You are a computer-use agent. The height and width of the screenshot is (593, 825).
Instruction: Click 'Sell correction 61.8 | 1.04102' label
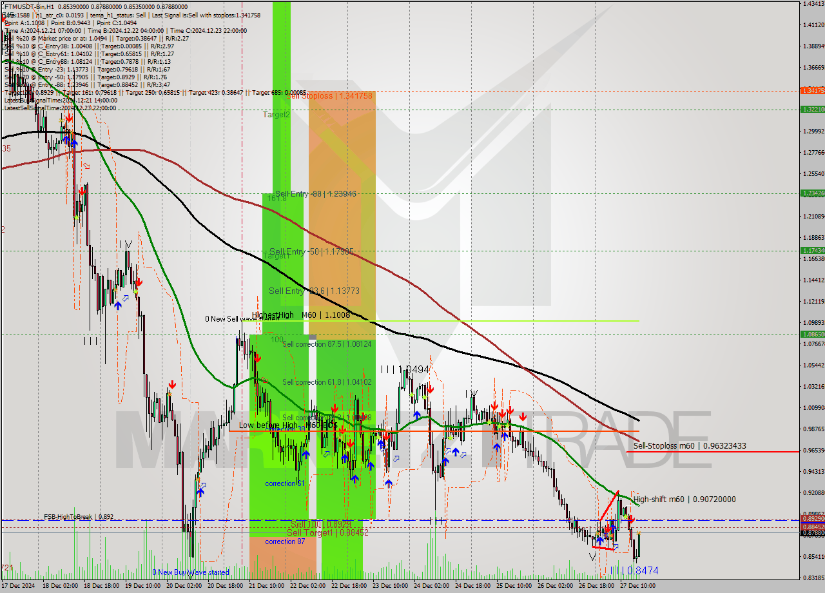(x=327, y=382)
